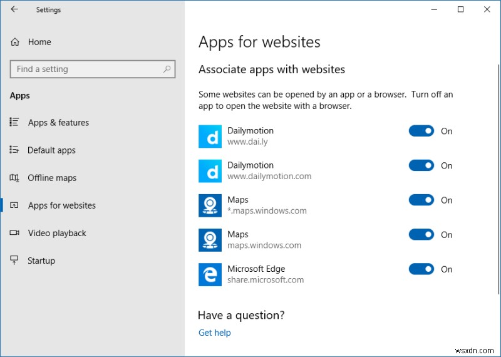Click the Apps & features list icon
The image size is (501, 357).
(14, 122)
